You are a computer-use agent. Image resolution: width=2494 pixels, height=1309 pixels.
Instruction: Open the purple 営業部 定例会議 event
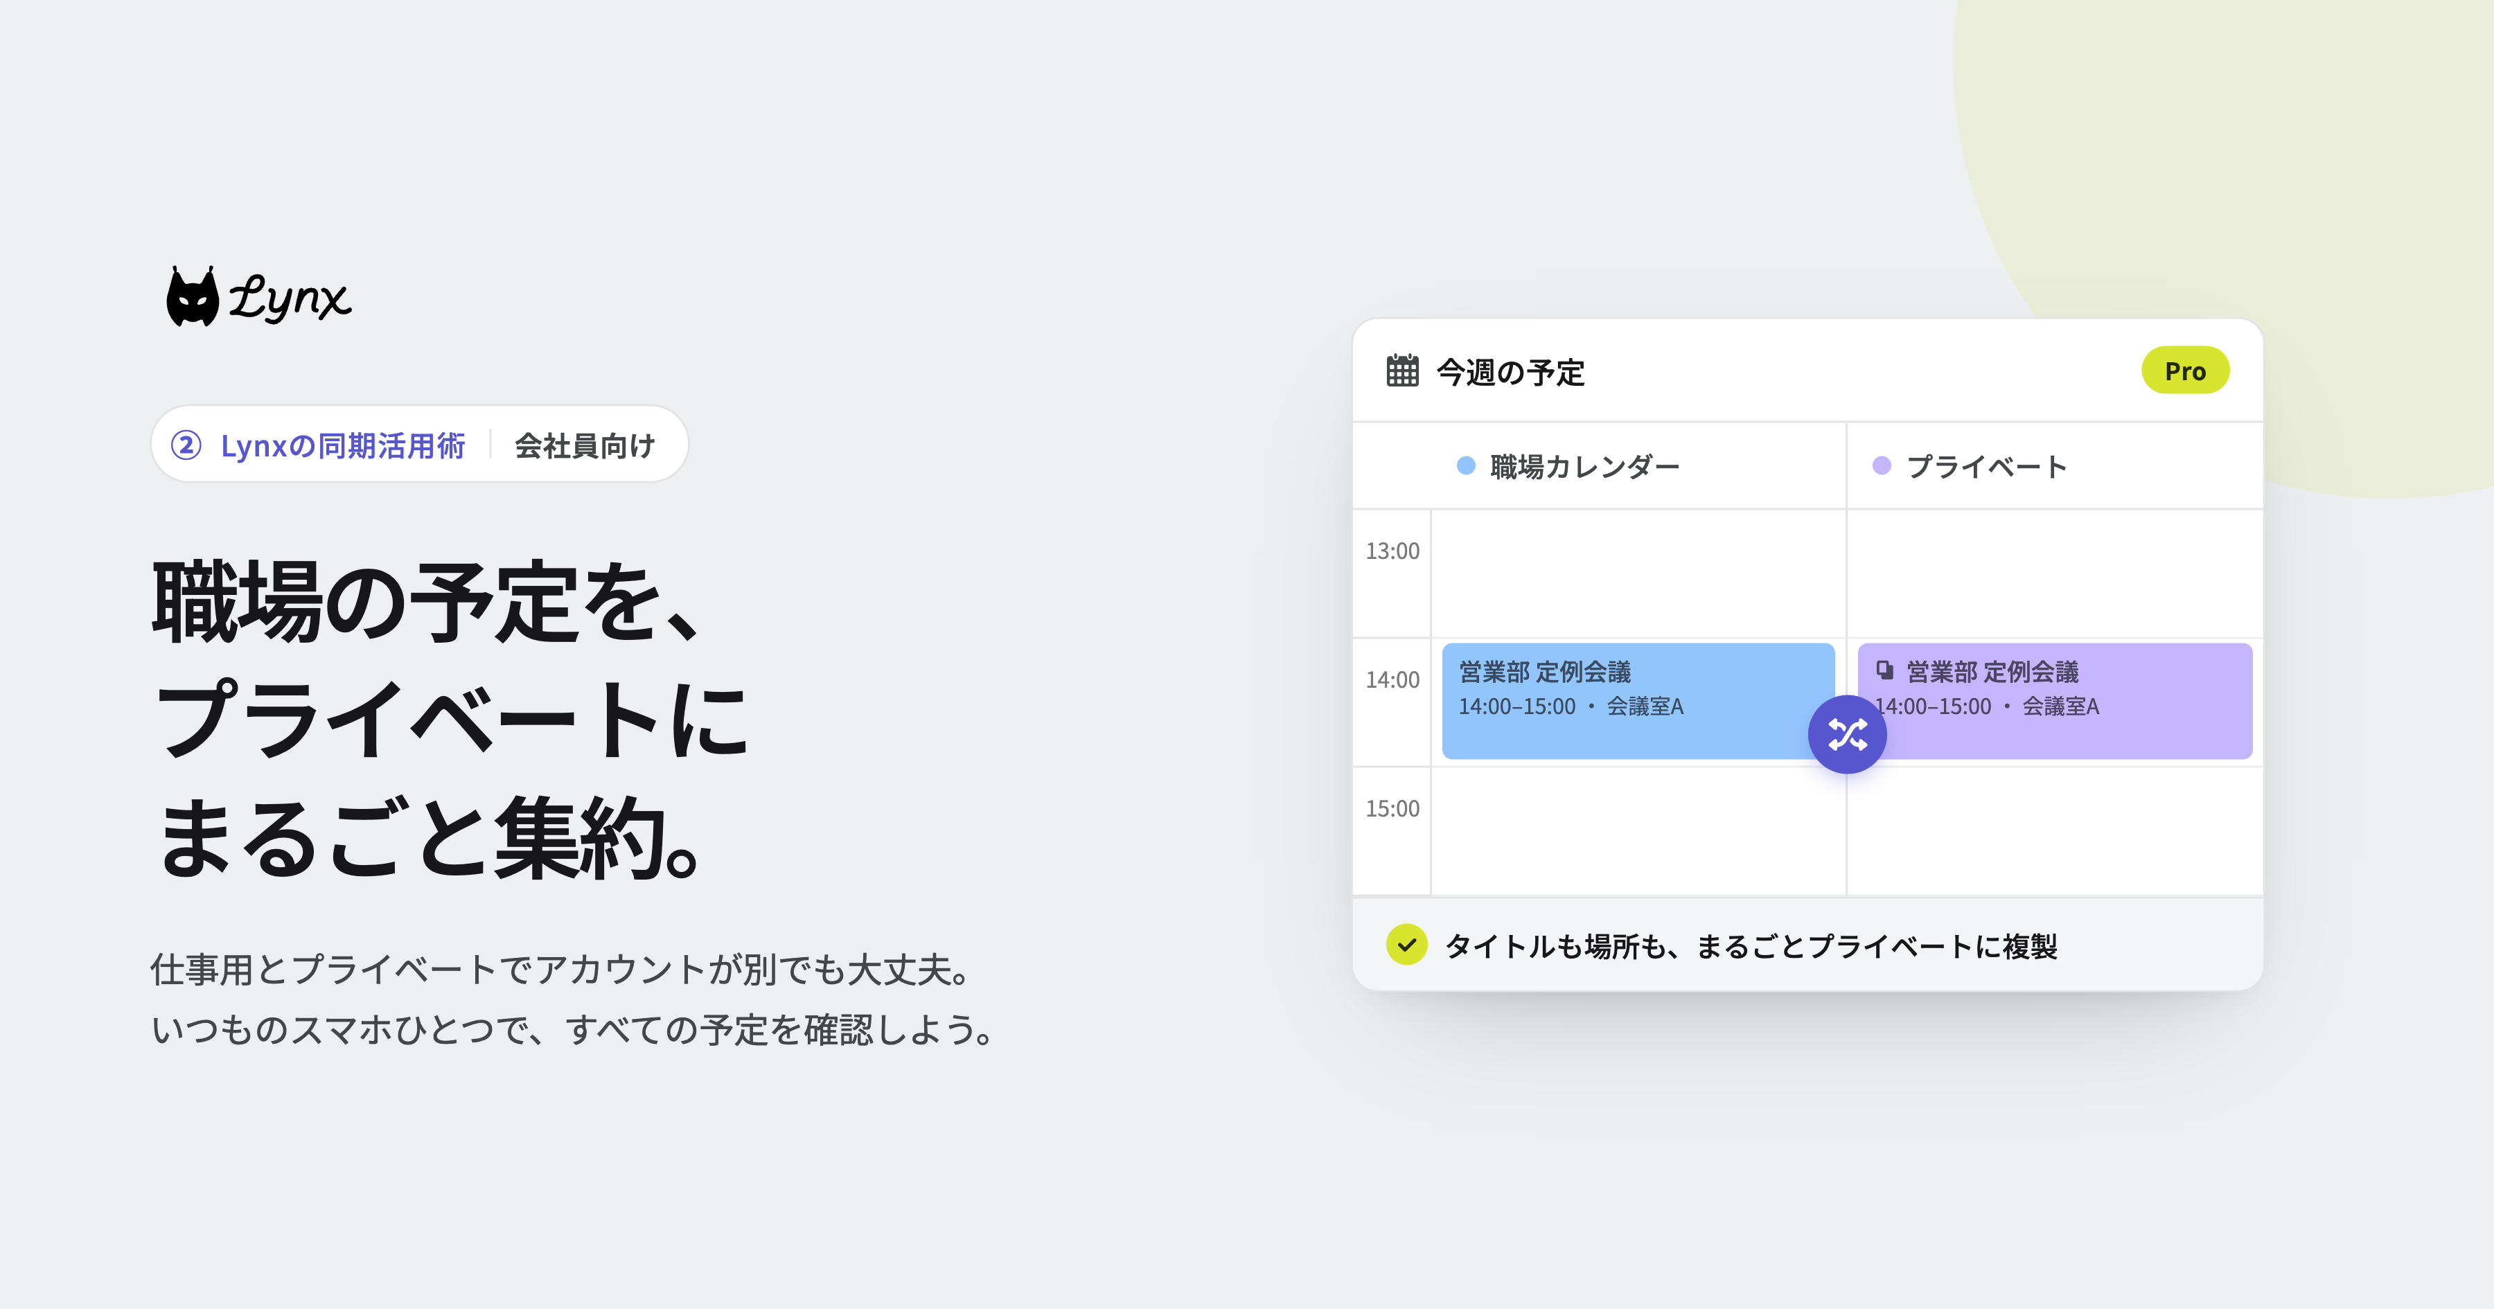click(x=2055, y=701)
